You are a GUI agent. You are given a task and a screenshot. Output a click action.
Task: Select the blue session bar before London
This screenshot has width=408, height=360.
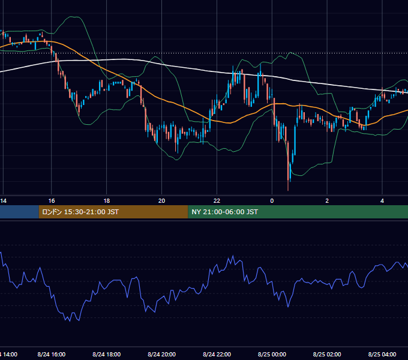tap(19, 212)
